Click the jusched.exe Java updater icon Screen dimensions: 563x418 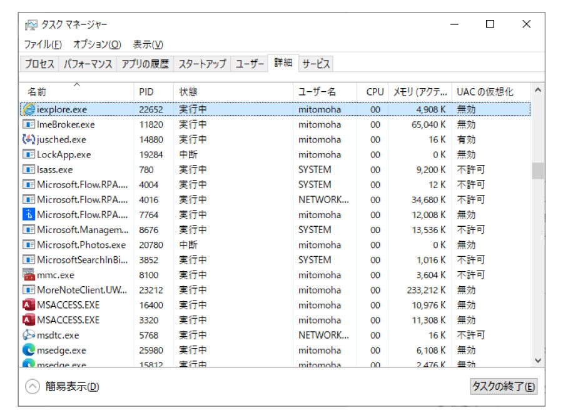[29, 139]
